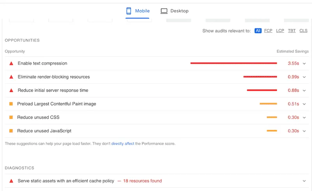312x191 pixels.
Task: Click the 3.55s red savings bar
Action: coord(234,63)
